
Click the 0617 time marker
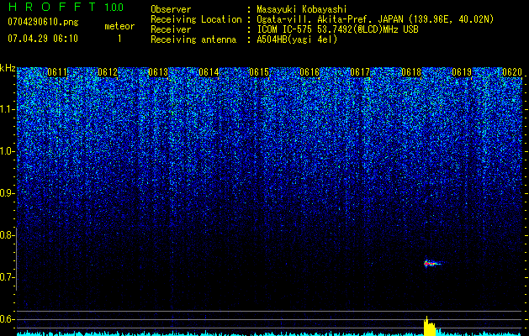click(360, 72)
